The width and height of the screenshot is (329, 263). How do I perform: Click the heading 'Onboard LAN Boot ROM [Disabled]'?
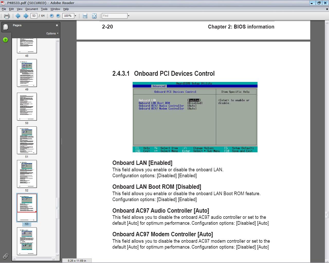tap(157, 187)
